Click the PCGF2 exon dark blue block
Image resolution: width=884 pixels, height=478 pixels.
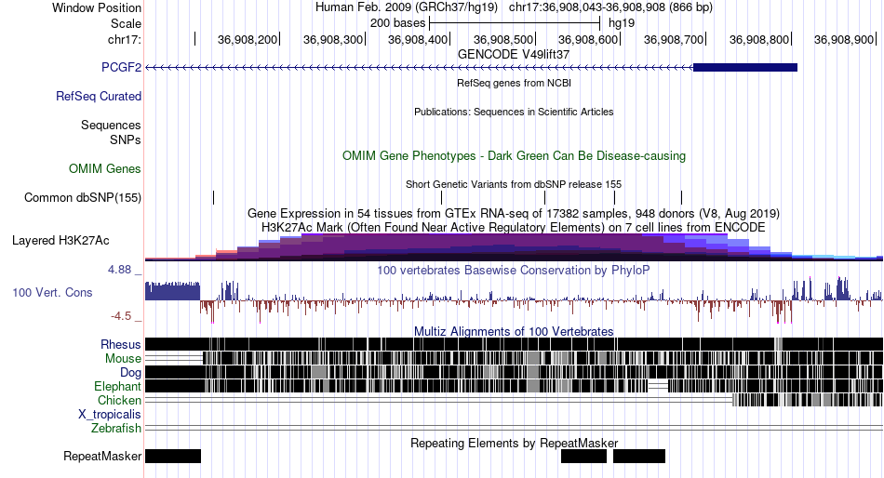[x=744, y=68]
